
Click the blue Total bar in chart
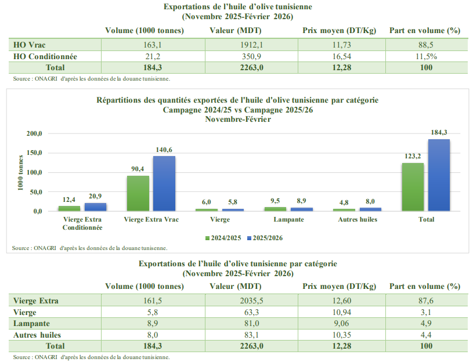pyautogui.click(x=439, y=175)
